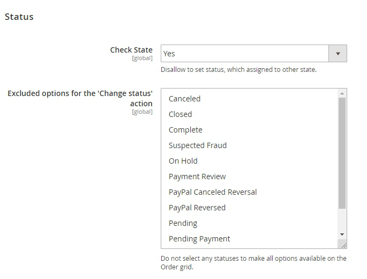Image resolution: width=367 pixels, height=279 pixels.
Task: Select Pending Payment status option
Action: pyautogui.click(x=199, y=239)
